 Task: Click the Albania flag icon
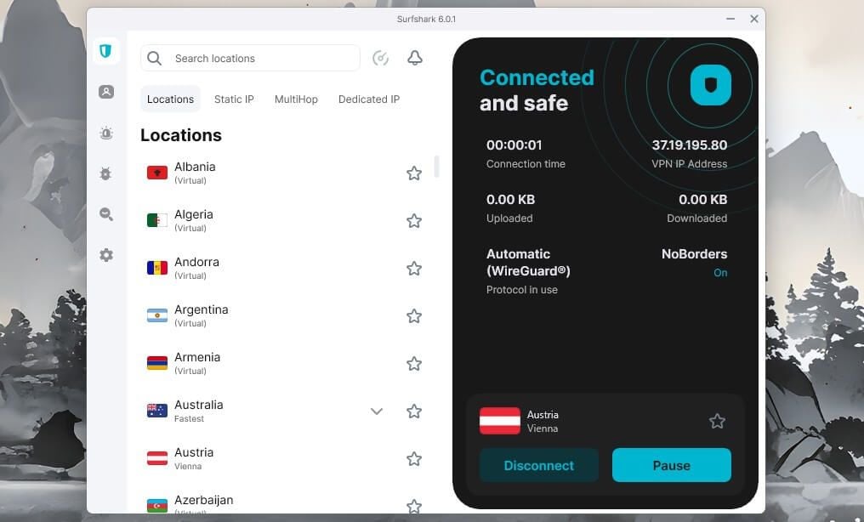(157, 173)
